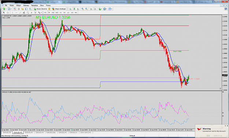
Task: Open the Periods clock icon
Action: point(104,9)
